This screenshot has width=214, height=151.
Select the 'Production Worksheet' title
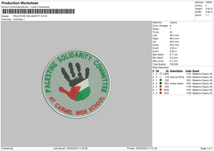(x=20, y=3)
